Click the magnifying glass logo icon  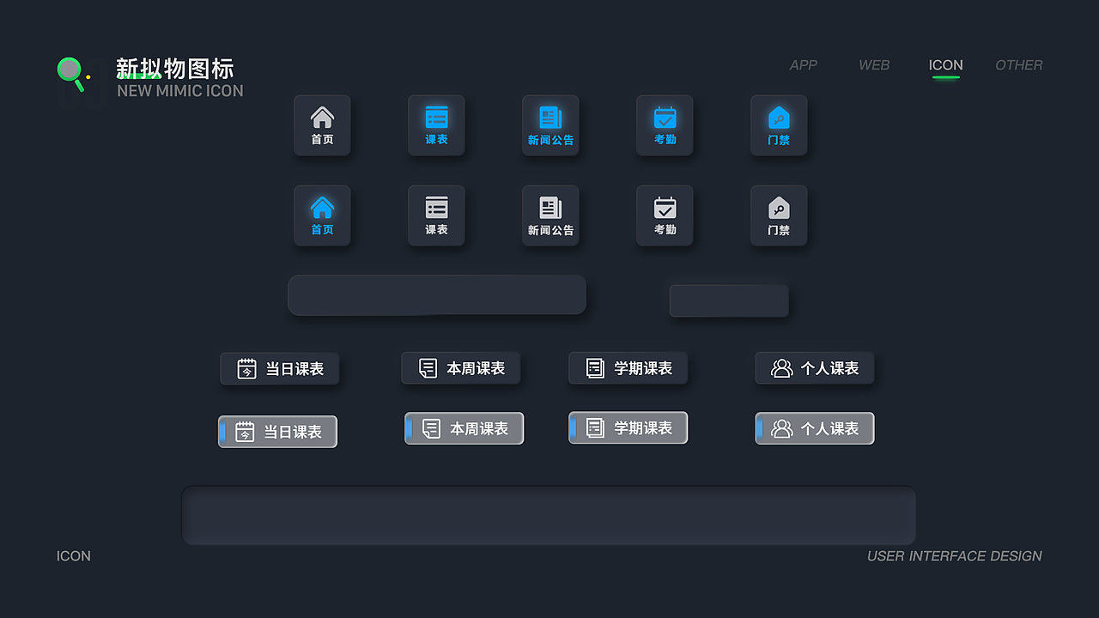click(x=69, y=73)
